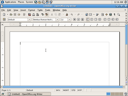
Task: Expand the font size dropdown arrow
Action: [x=69, y=19]
